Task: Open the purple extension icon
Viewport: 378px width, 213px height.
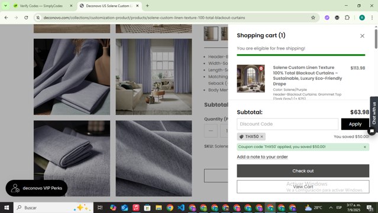Action: pos(327,18)
